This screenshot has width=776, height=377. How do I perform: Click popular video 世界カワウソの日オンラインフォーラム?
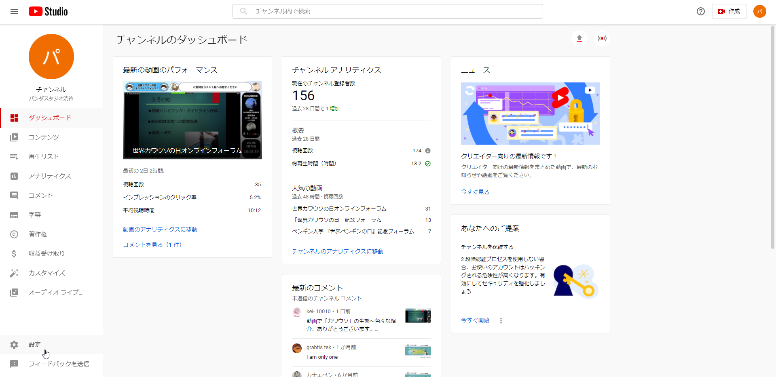tap(339, 209)
